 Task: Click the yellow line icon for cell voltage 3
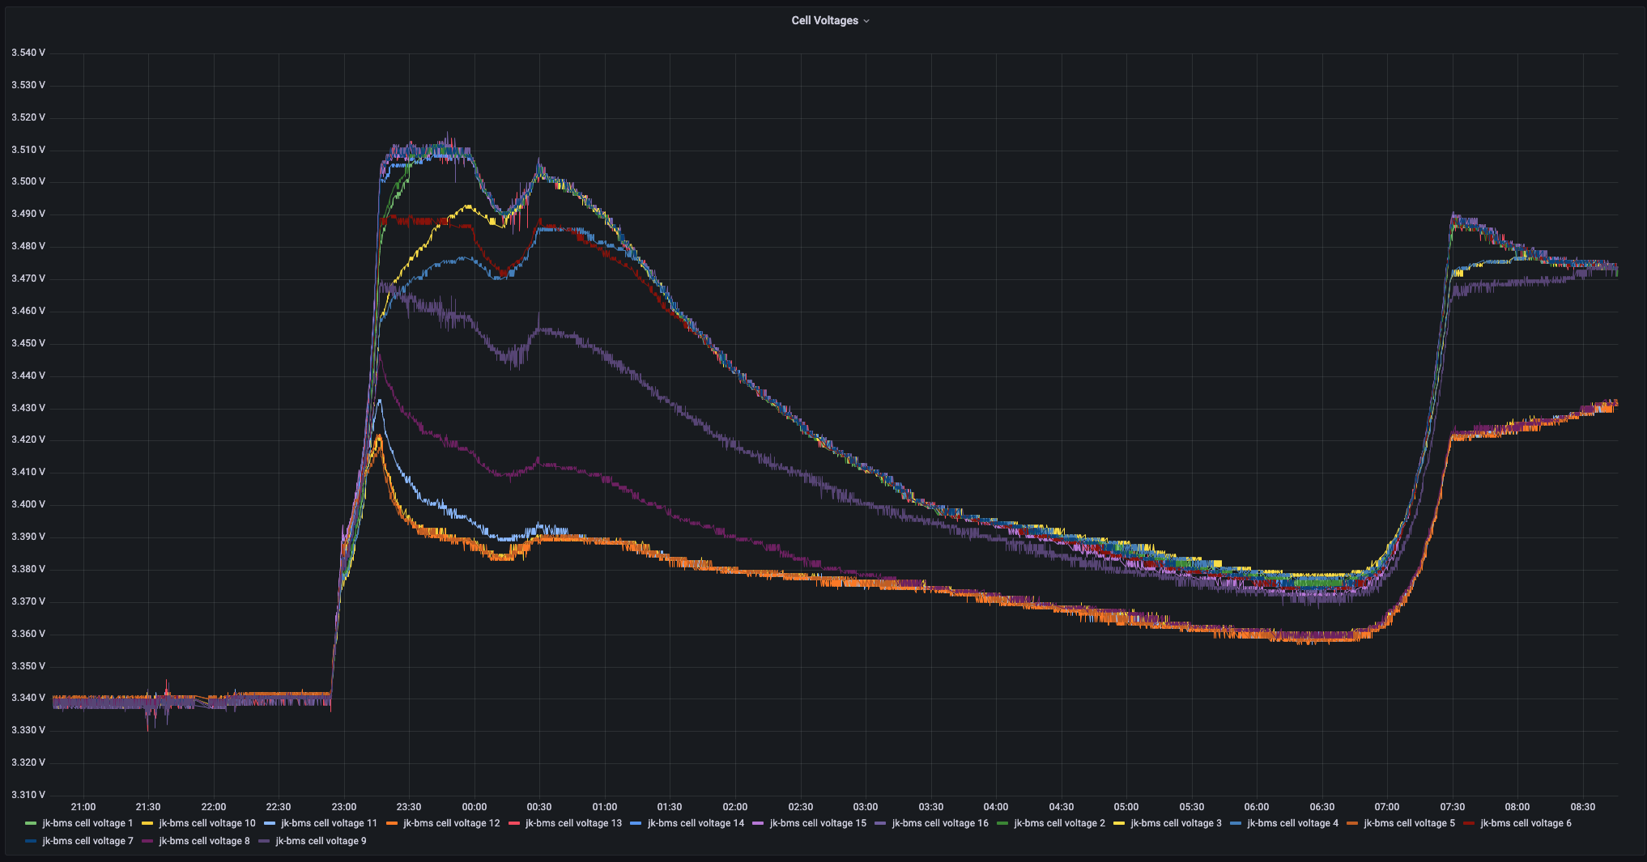1119,823
